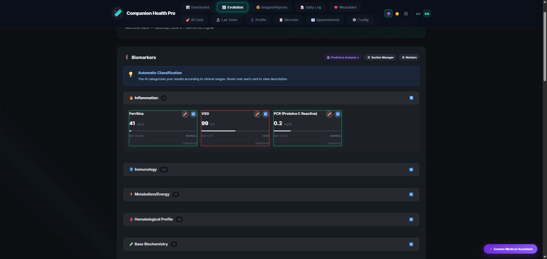This screenshot has width=547, height=259.
Task: Click the Hematological Profile count badge 56
Action: (179, 219)
